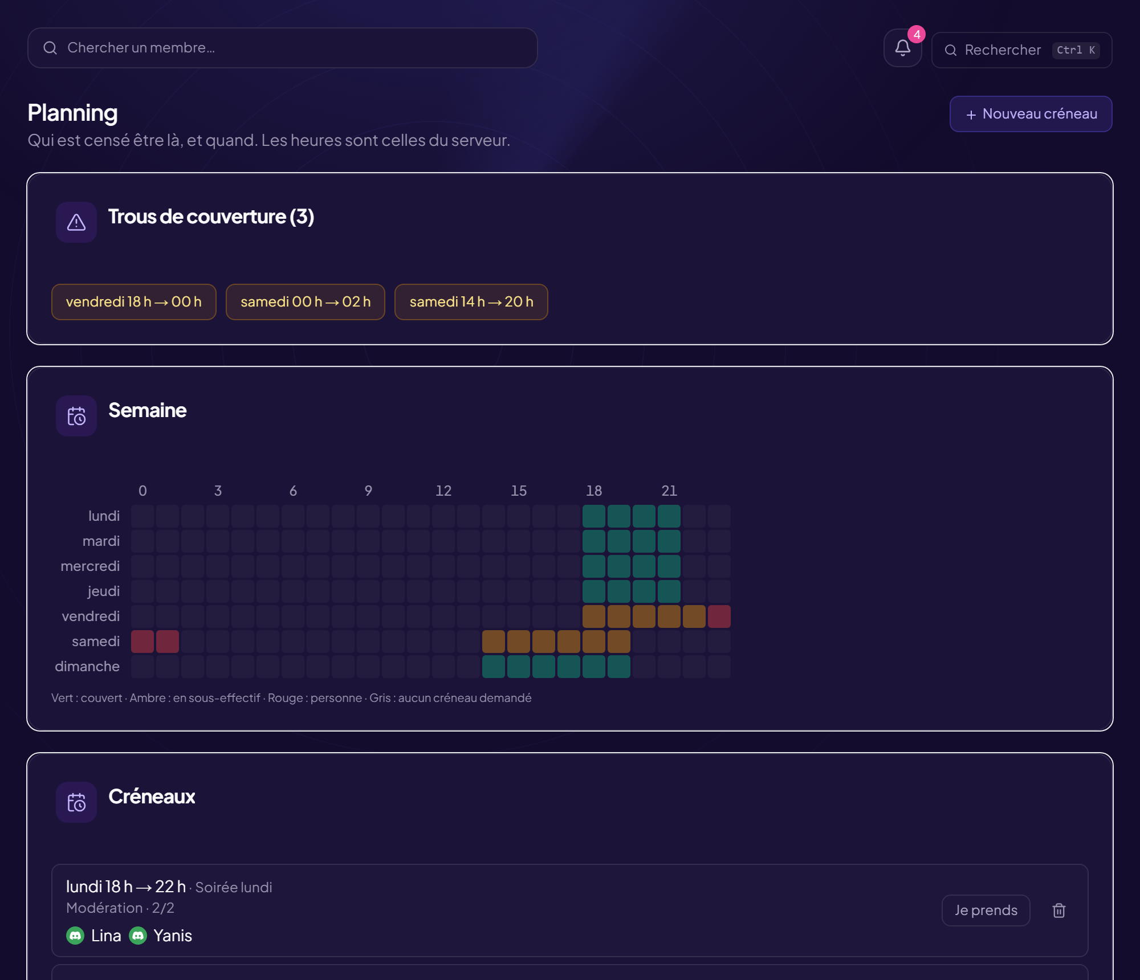
Task: Click the vendredi row label
Action: click(91, 616)
